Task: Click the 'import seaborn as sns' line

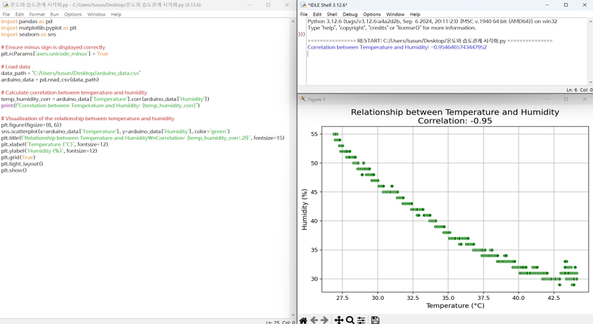Action: click(28, 35)
